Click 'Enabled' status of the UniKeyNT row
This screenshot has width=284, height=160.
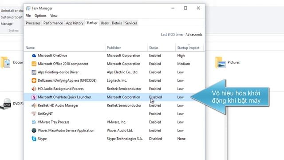coord(155,114)
